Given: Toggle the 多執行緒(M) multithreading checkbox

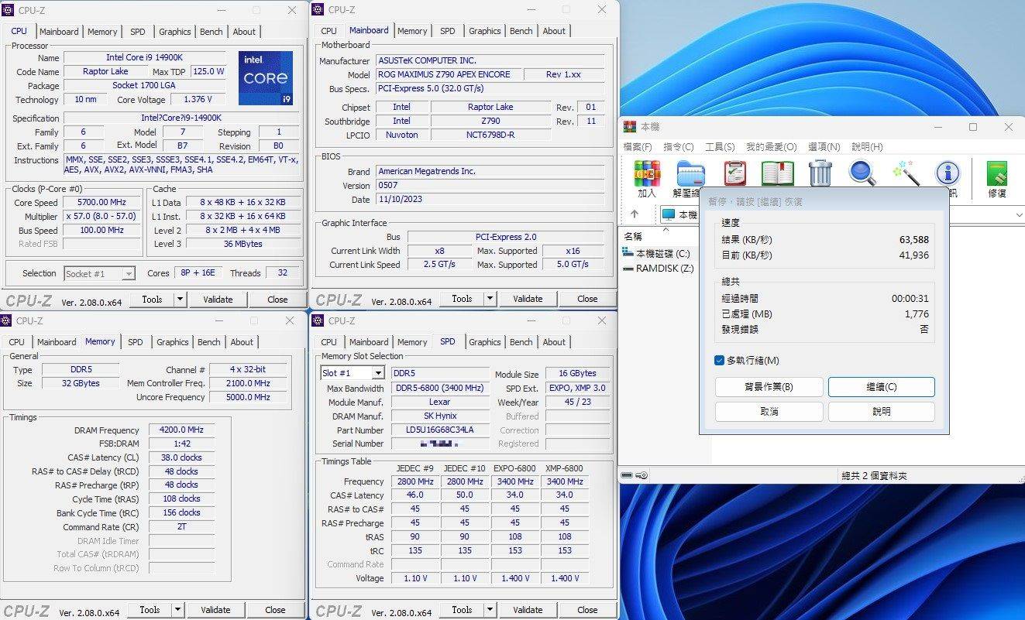Looking at the screenshot, I should click(720, 361).
